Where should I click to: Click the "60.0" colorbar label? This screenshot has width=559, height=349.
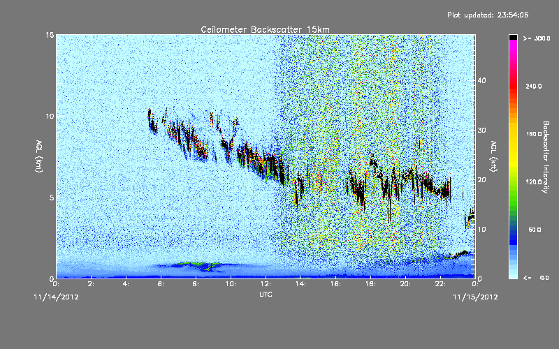tap(535, 230)
